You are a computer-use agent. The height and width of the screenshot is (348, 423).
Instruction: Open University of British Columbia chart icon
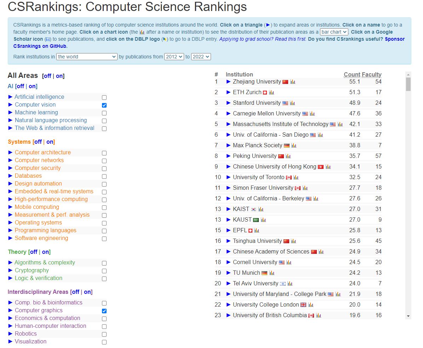pos(319,316)
